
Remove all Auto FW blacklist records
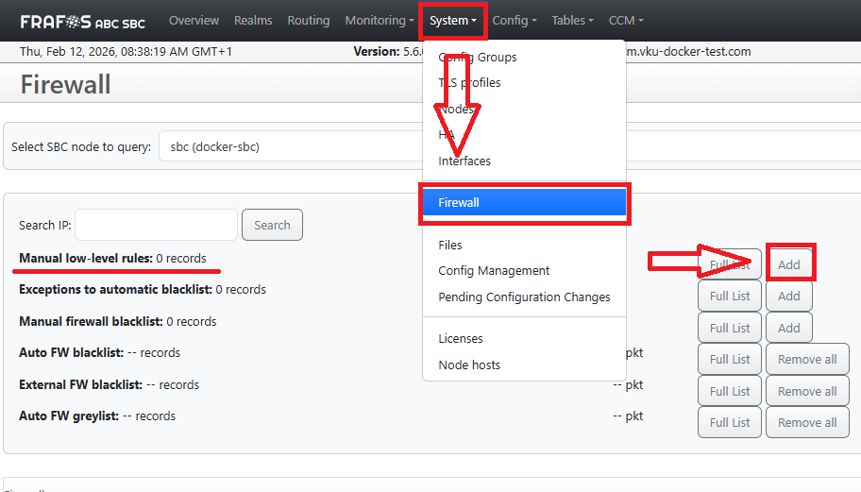807,360
